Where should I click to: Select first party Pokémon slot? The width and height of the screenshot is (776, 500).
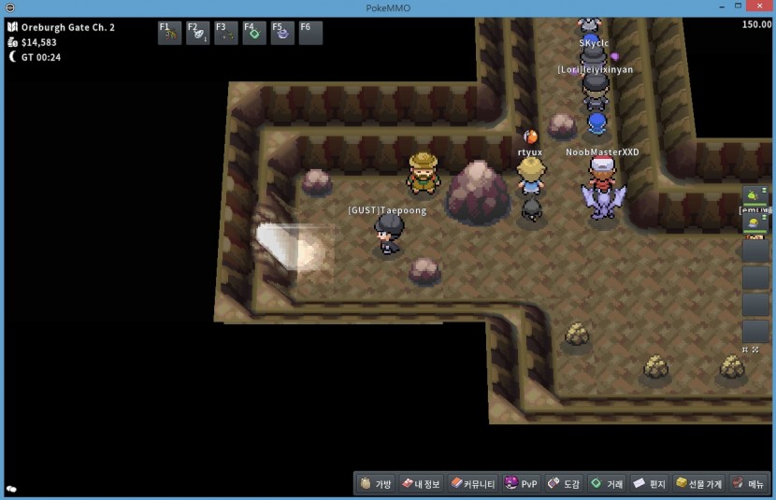pyautogui.click(x=754, y=196)
